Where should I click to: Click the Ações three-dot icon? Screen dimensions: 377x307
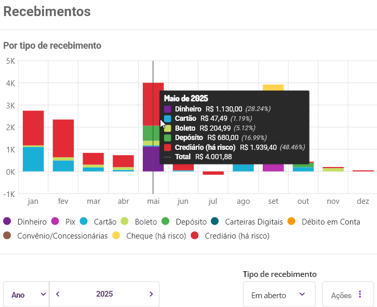360,295
